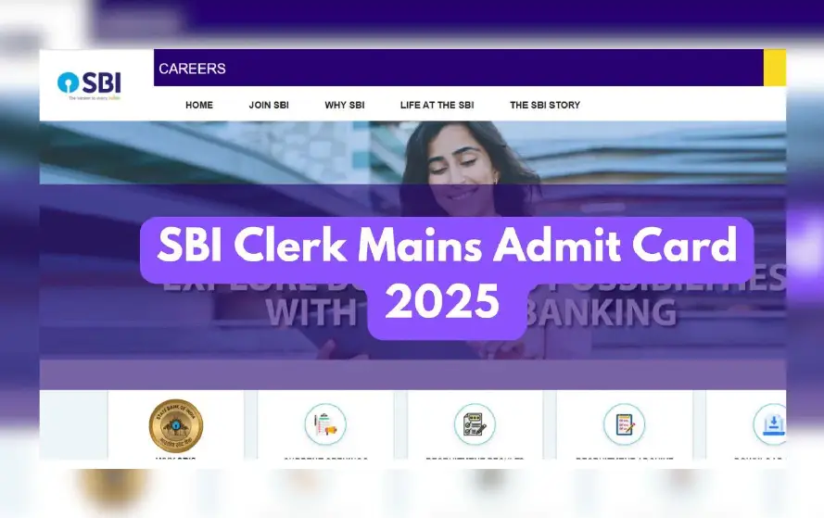Open the WHY SBI menu
Image resolution: width=824 pixels, height=518 pixels.
(345, 105)
